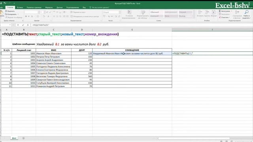Open the font name dropdown
The width and height of the screenshot is (253, 142).
[39, 12]
